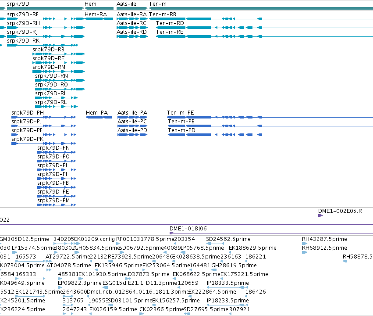Open protein Ten-m-PE
This screenshot has width=373, height=316.
tap(180, 113)
